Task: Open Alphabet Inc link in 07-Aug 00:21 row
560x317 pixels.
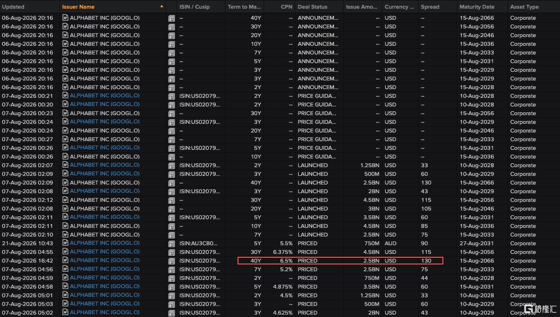Action: pos(105,95)
